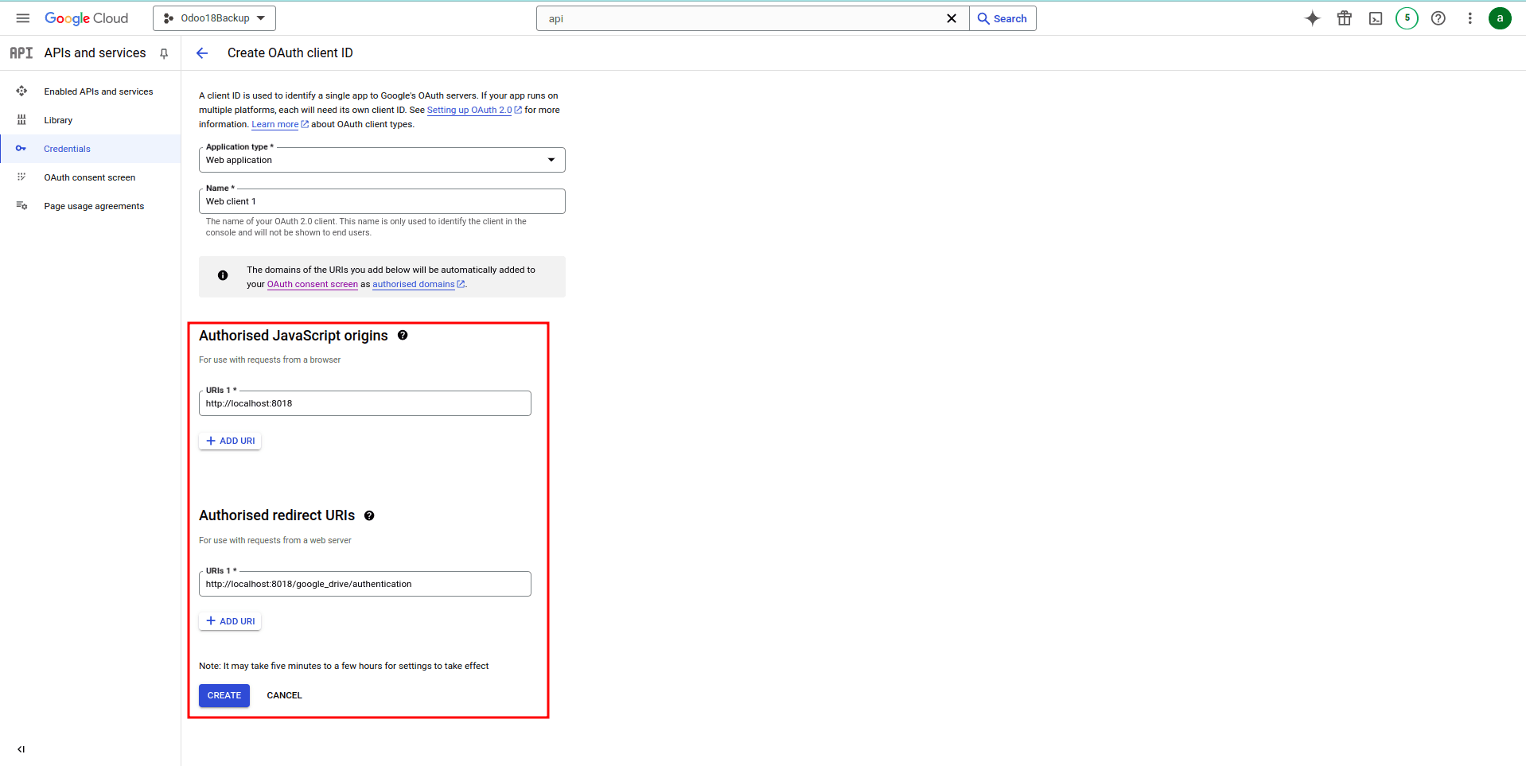Pin the APIs and services sidebar
The image size is (1526, 766).
pyautogui.click(x=164, y=53)
